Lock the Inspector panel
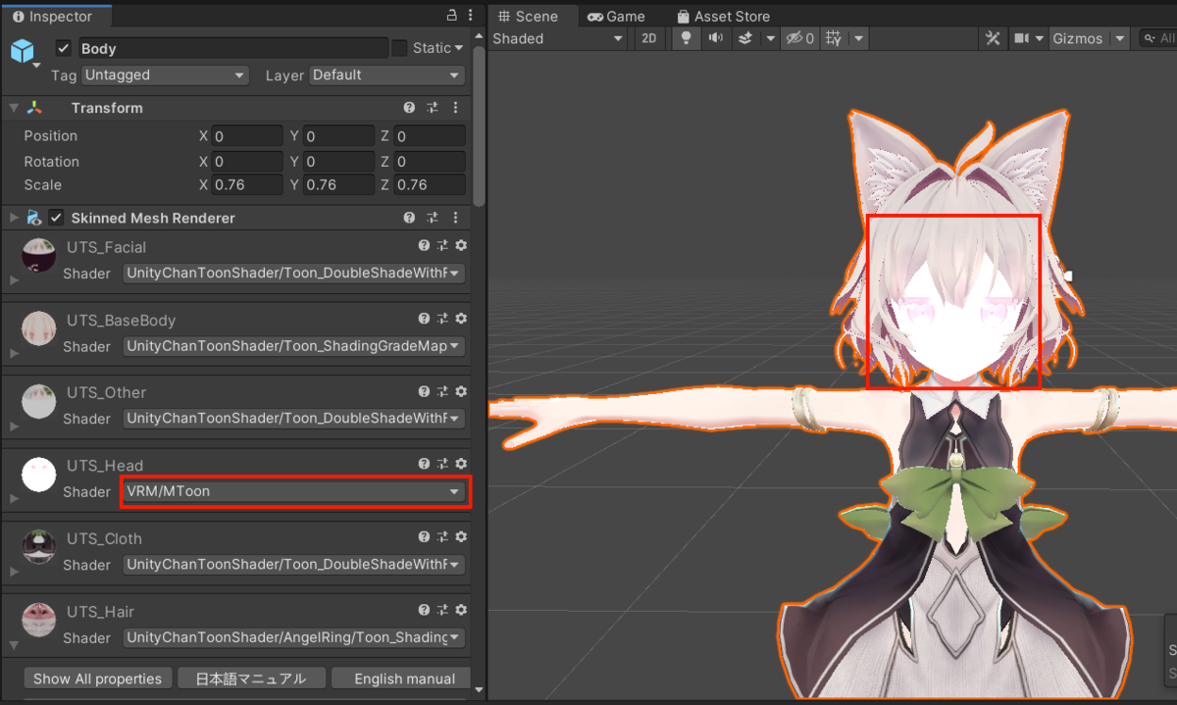Screen dimensions: 1177x705 (x=452, y=16)
